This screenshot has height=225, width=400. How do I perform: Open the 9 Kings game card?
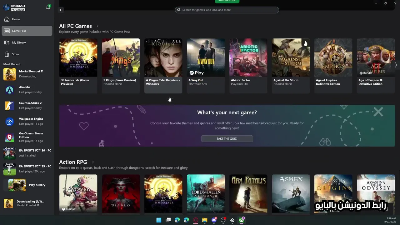121,66
